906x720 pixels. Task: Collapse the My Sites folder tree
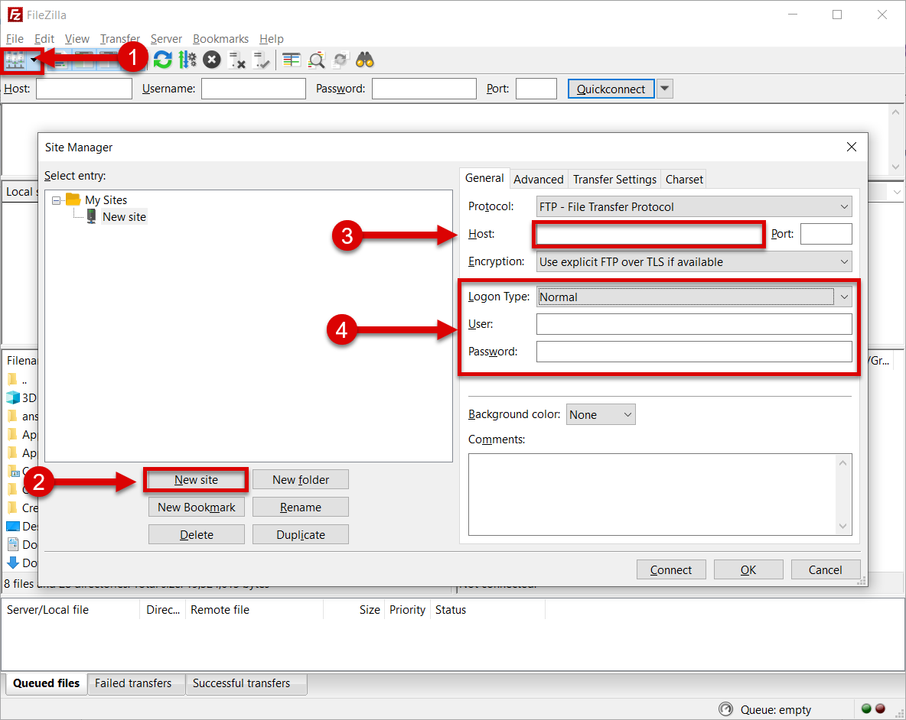point(57,200)
